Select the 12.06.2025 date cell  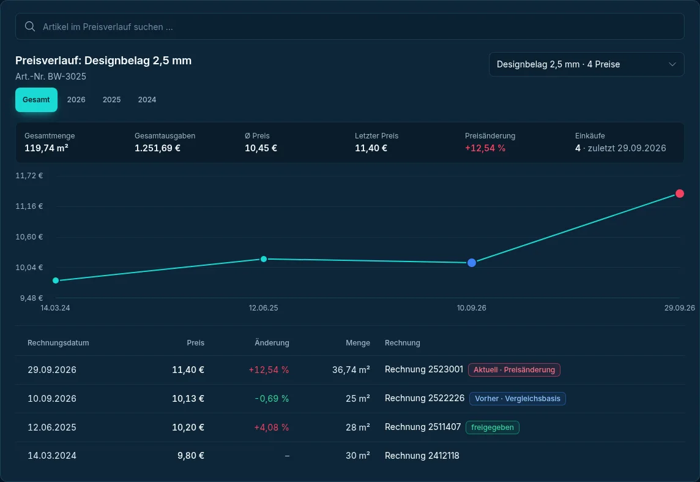pyautogui.click(x=52, y=427)
